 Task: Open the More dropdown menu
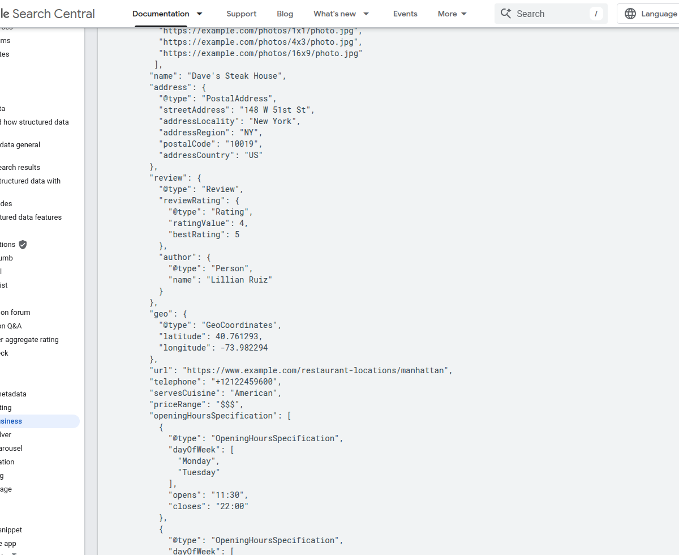[x=453, y=14]
